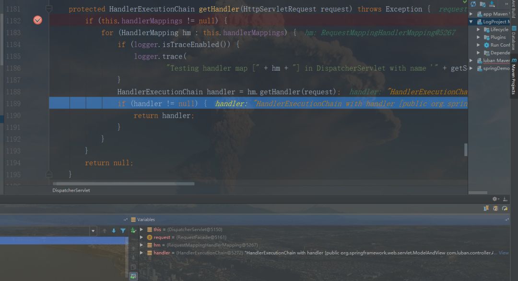Open the Database side tab

pyautogui.click(x=514, y=38)
